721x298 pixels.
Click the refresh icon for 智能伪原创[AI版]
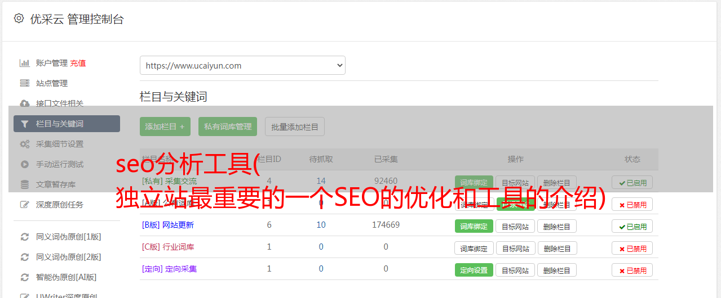pos(25,277)
